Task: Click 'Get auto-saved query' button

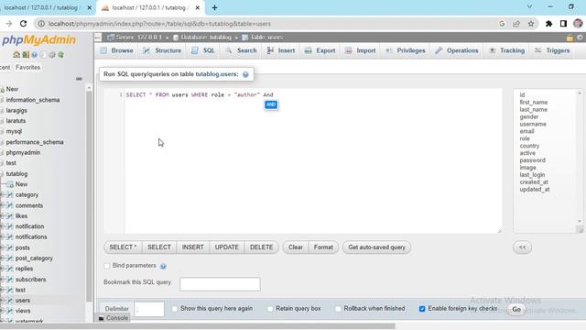Action: [376, 247]
